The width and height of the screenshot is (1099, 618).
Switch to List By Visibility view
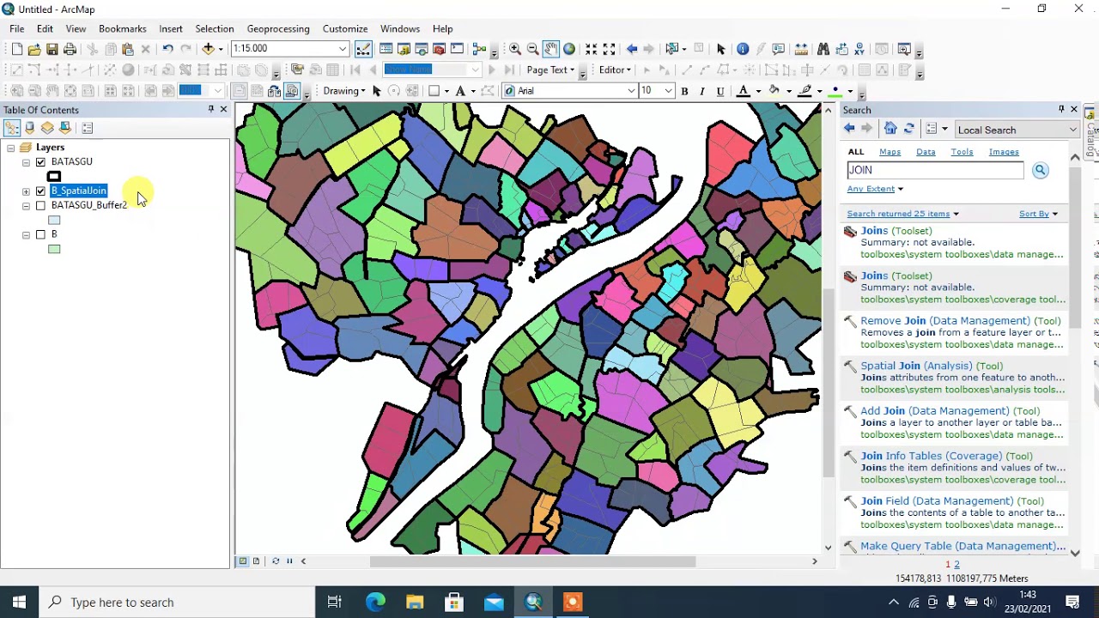[47, 128]
